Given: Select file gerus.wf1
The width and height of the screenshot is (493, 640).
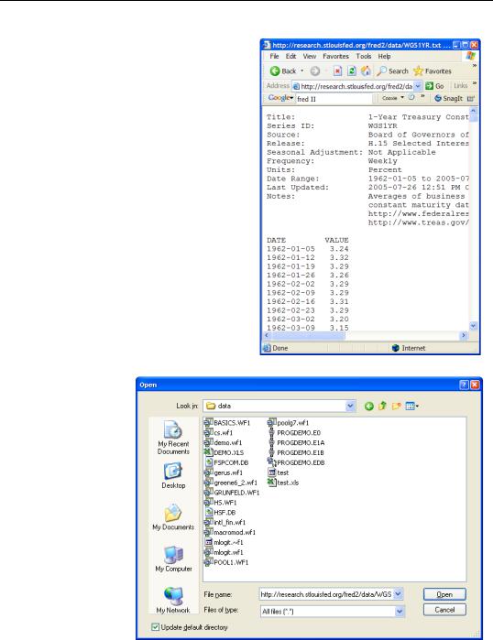Looking at the screenshot, I should [224, 472].
